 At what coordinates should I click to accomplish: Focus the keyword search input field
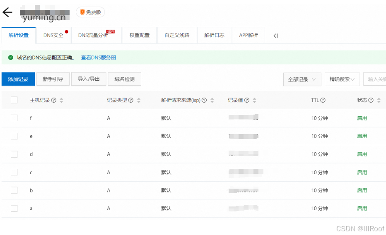click(375, 79)
